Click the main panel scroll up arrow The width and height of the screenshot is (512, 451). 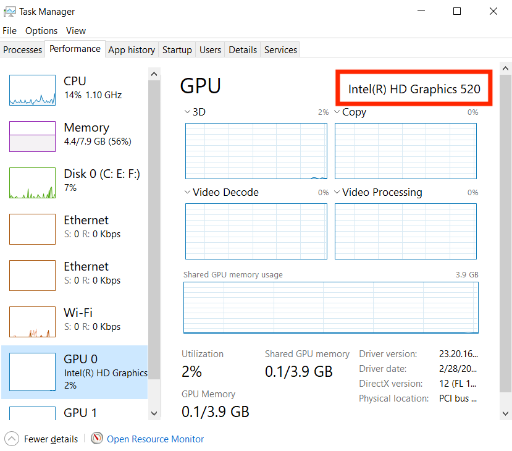[505, 69]
